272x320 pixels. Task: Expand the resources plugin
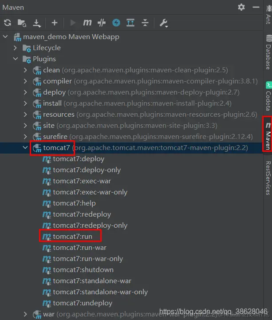(25, 115)
